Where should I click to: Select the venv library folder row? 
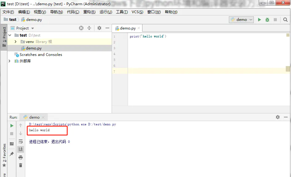[59, 42]
